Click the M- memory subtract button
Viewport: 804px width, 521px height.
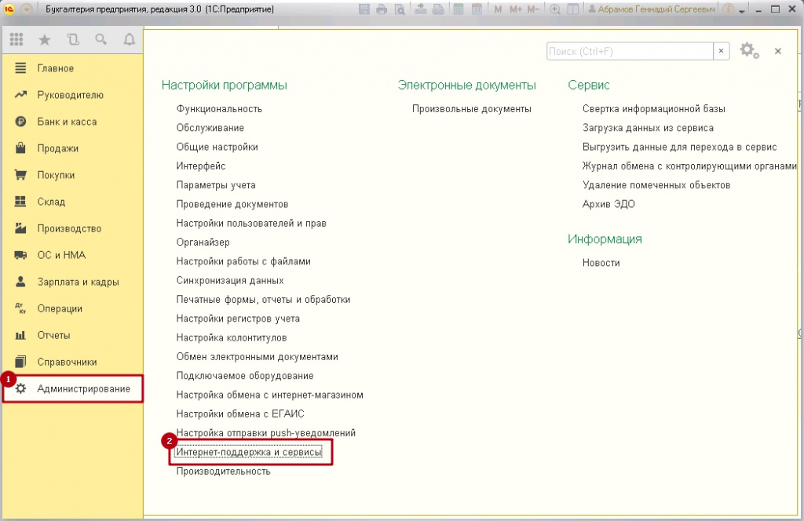click(x=533, y=9)
